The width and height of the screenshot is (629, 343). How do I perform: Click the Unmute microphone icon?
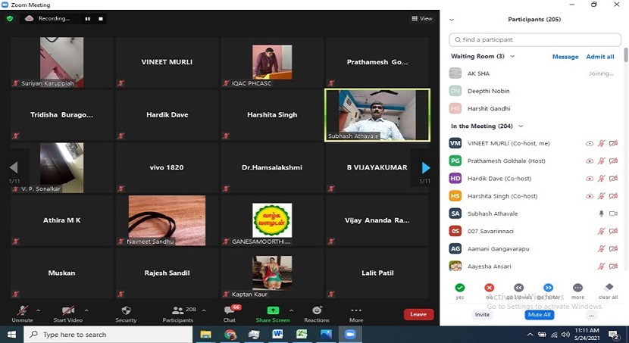pos(22,310)
